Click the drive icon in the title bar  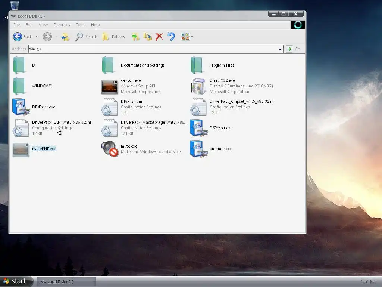tap(13, 16)
